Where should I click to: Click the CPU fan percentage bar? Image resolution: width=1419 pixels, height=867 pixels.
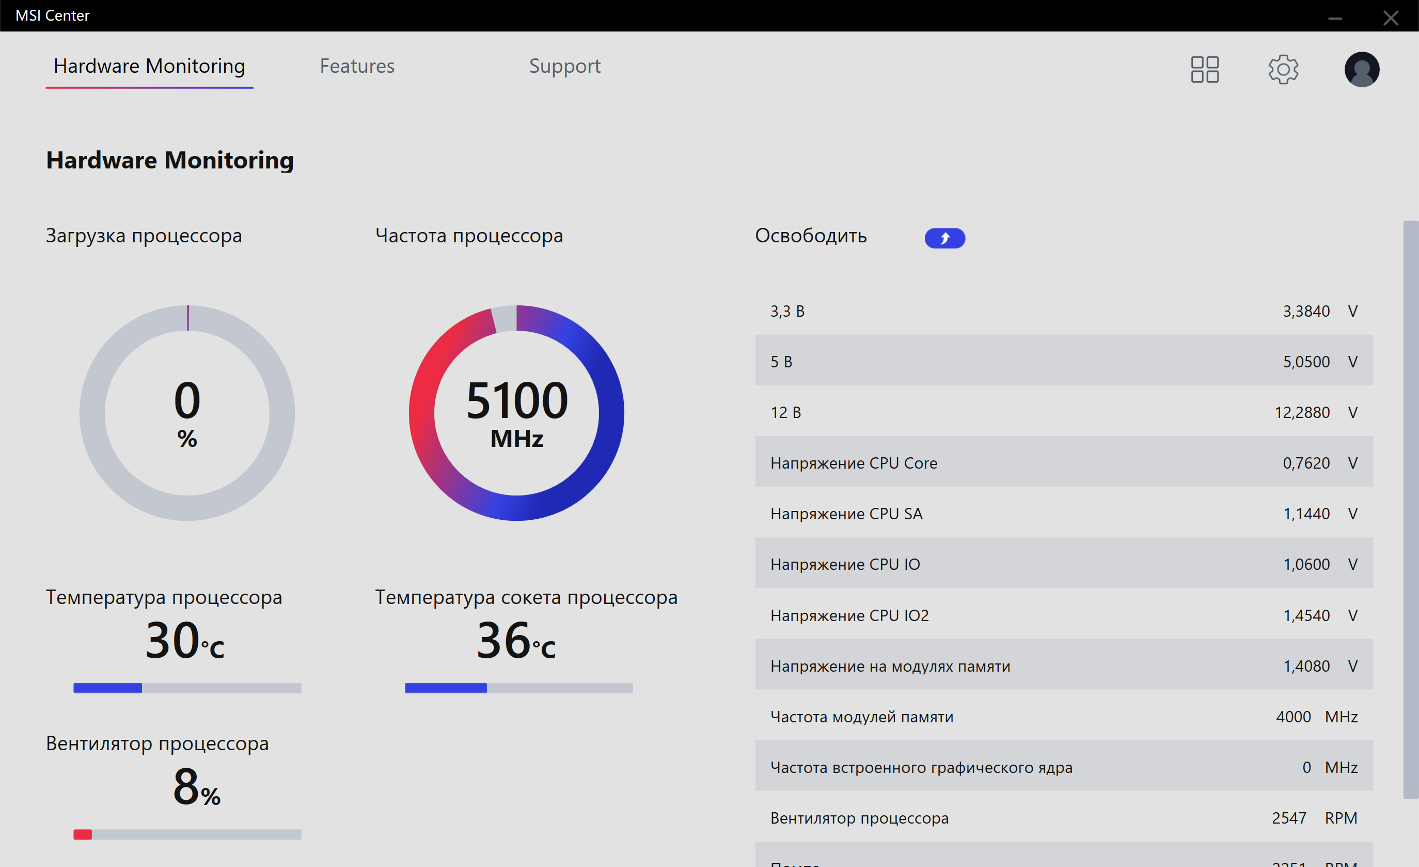187,834
